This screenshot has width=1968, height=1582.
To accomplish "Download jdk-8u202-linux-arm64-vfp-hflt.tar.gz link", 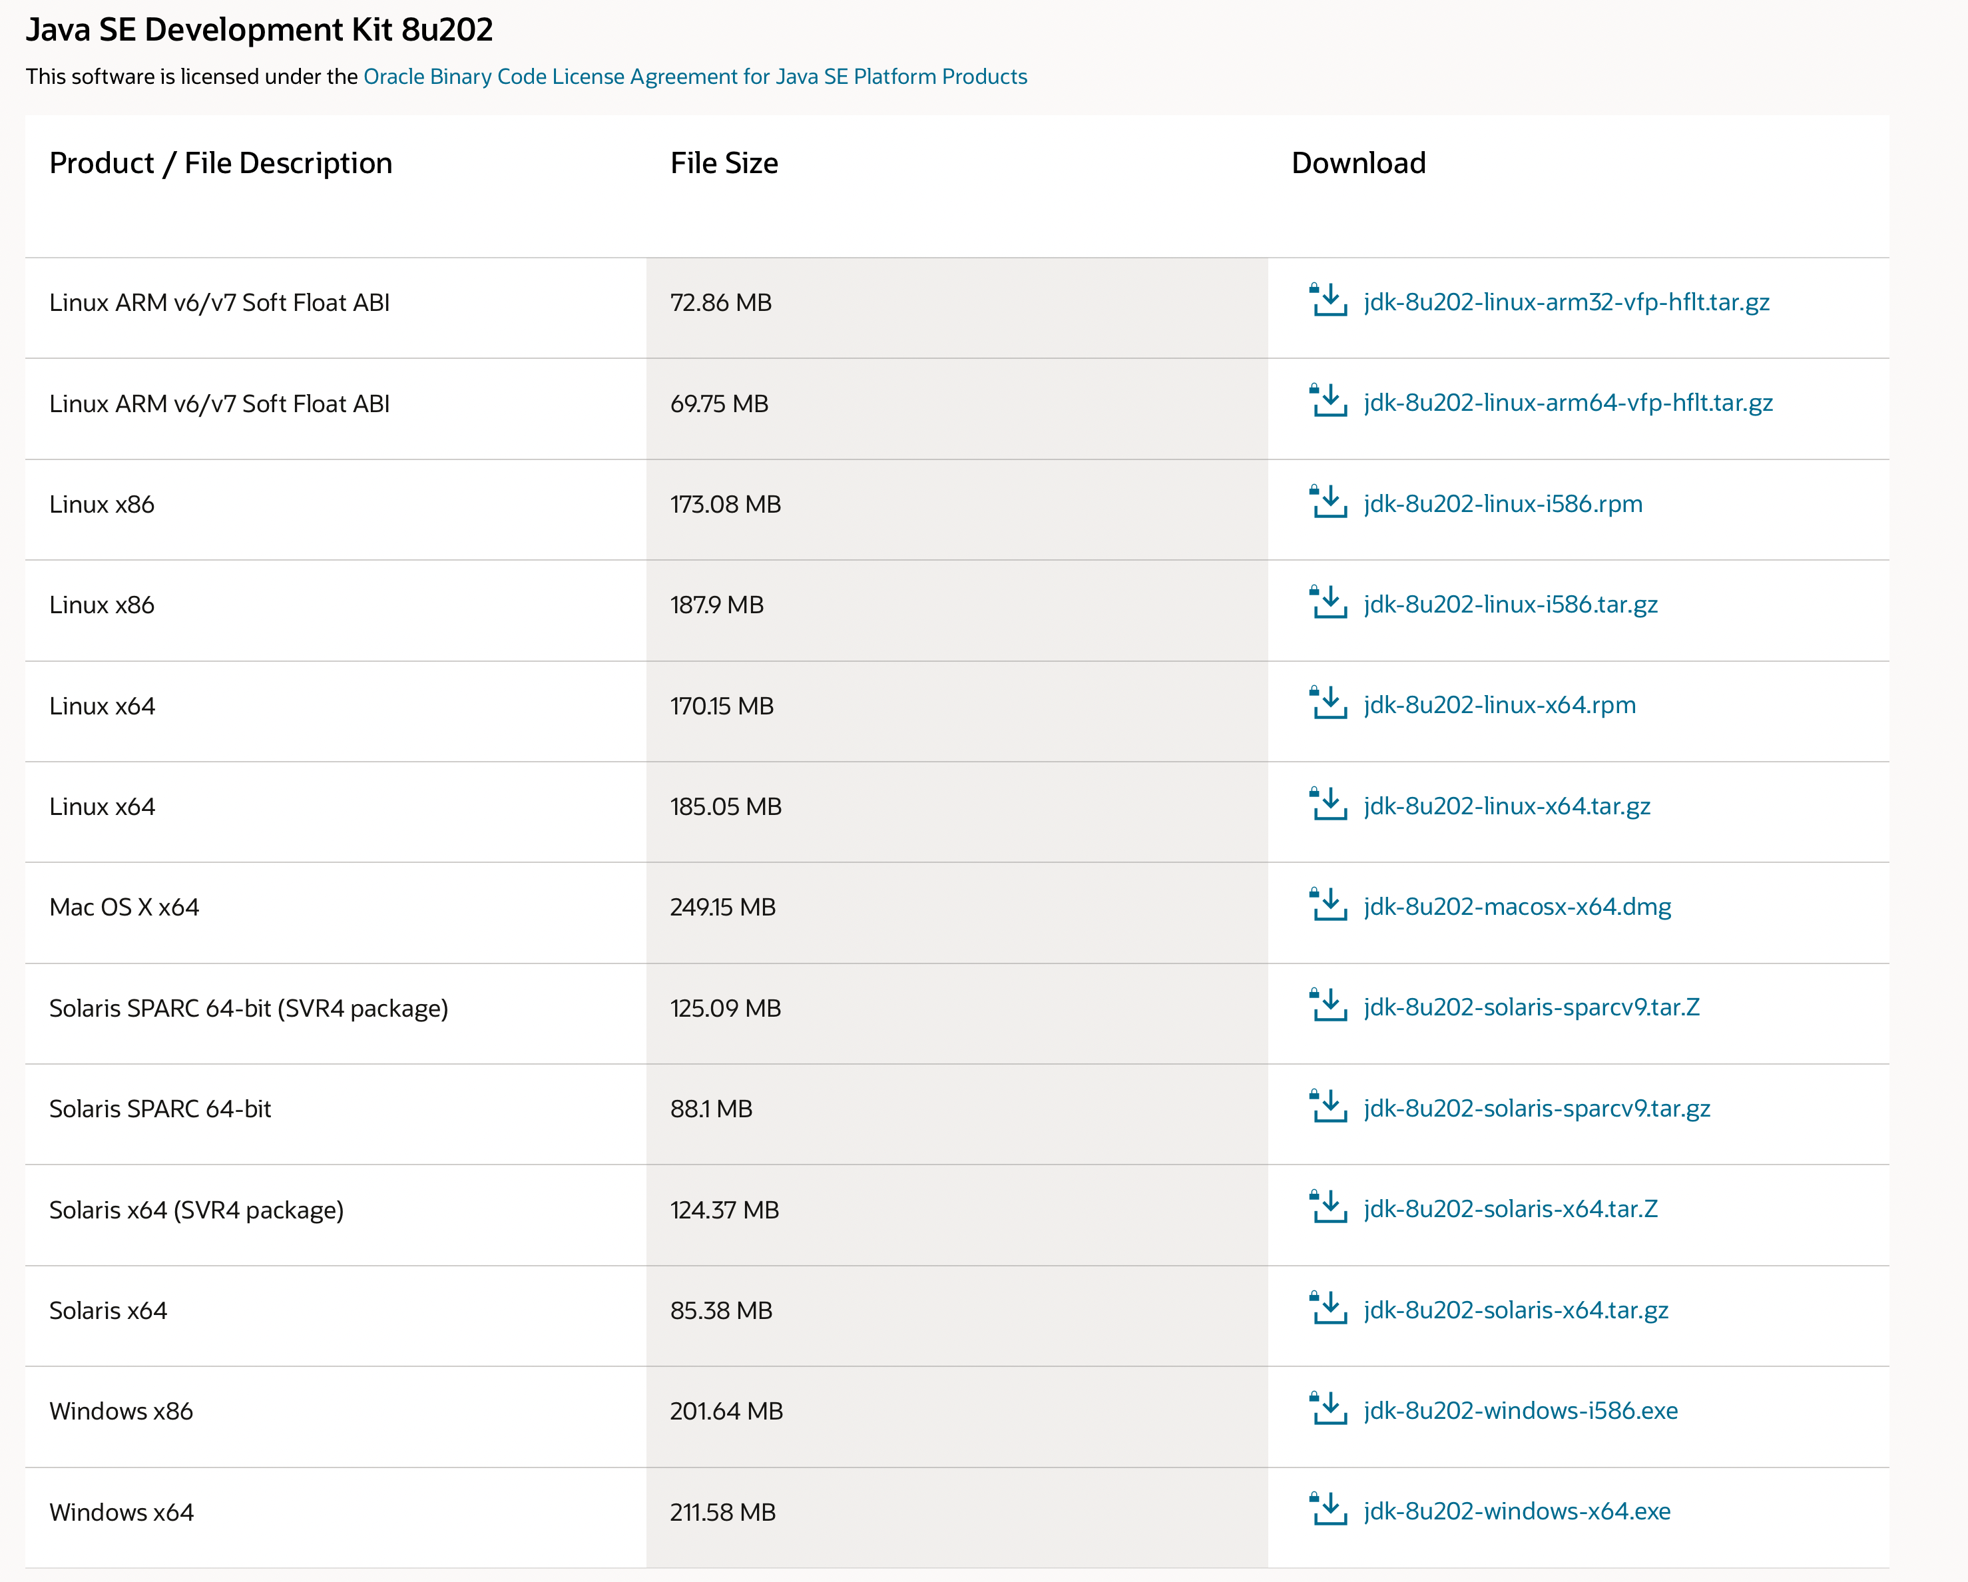I will [x=1568, y=403].
